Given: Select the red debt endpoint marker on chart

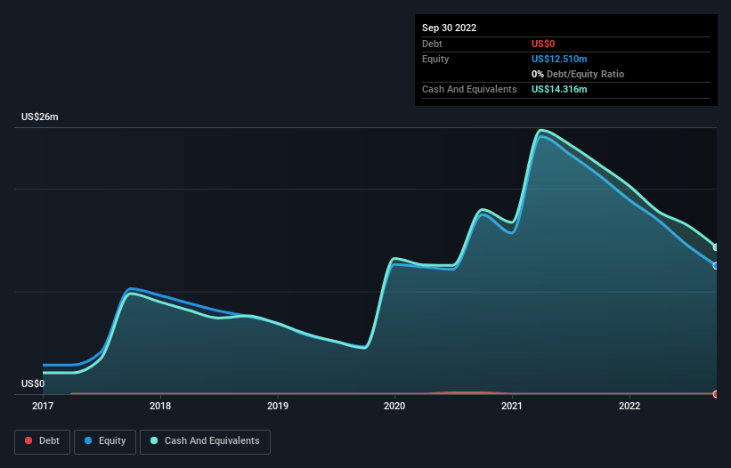Looking at the screenshot, I should coord(716,394).
